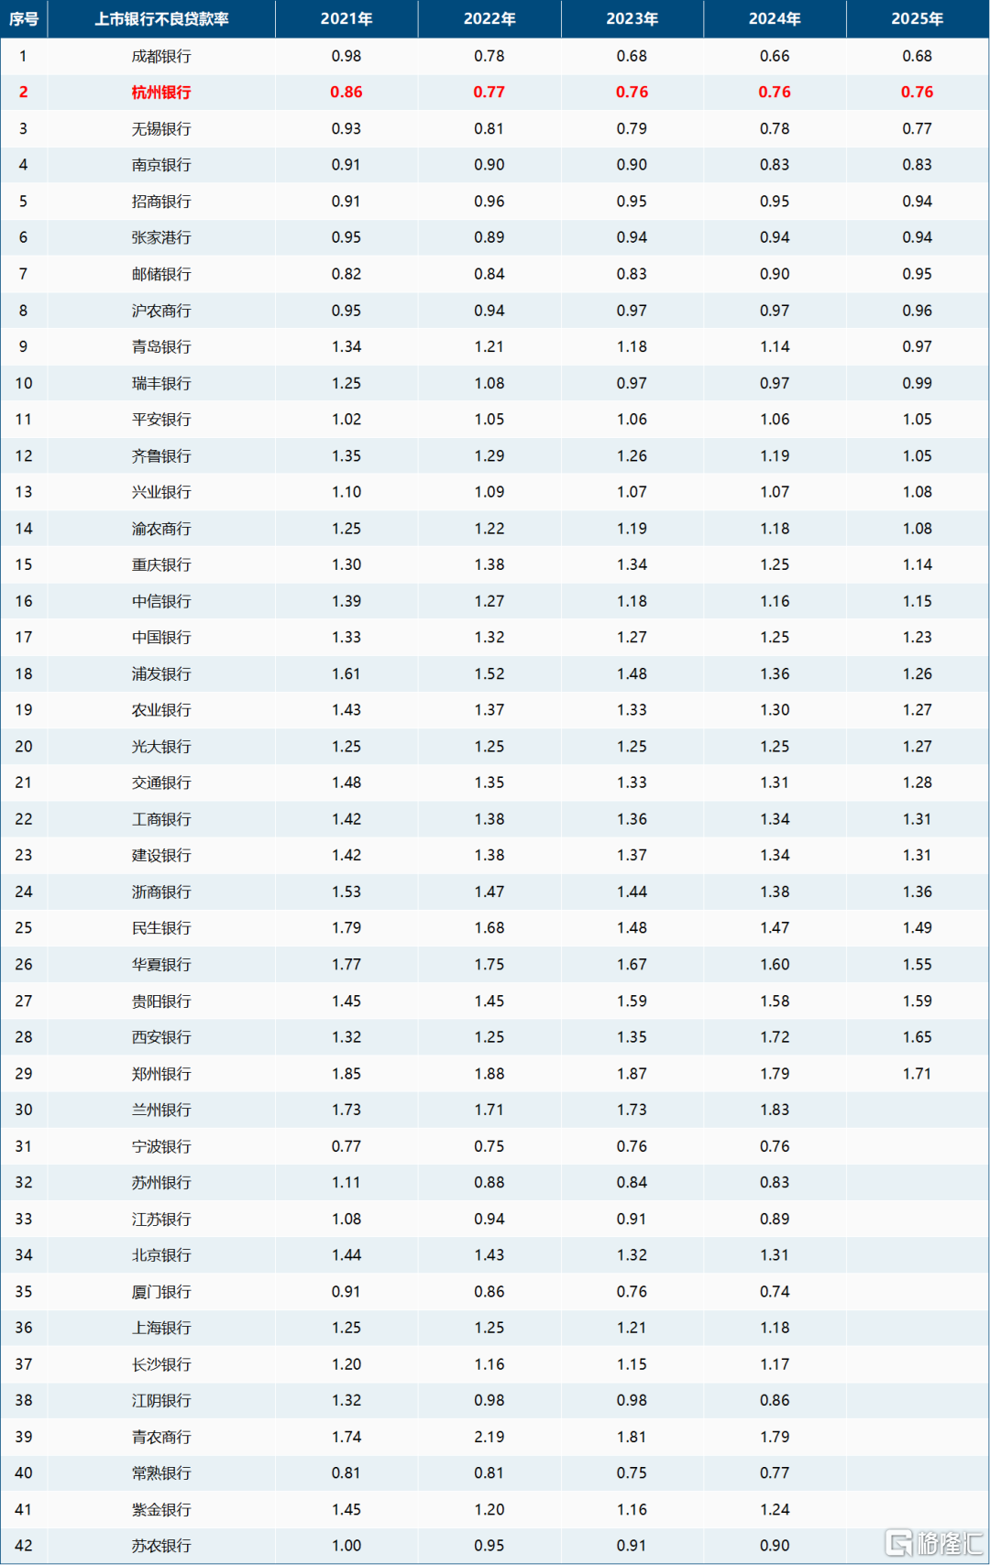Select the 招商银行 bank name
990x1565 pixels.
click(x=161, y=202)
